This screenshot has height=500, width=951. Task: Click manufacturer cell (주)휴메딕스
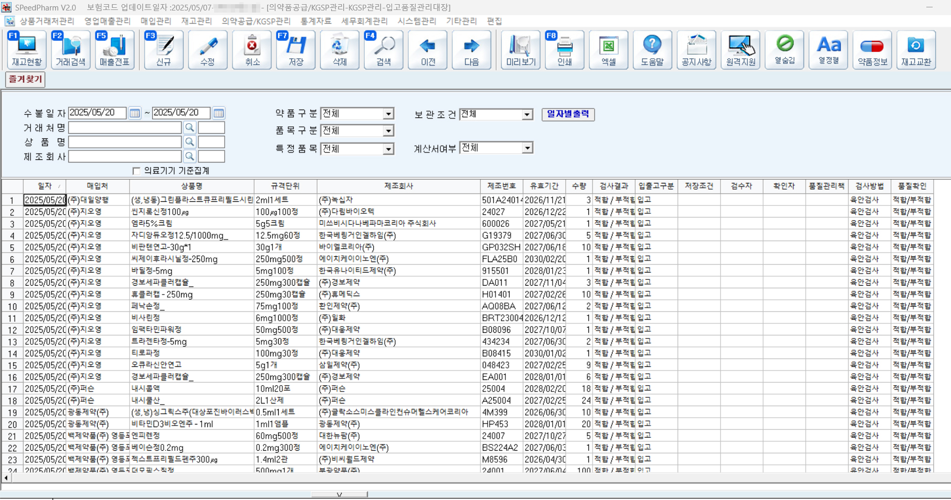click(x=398, y=295)
